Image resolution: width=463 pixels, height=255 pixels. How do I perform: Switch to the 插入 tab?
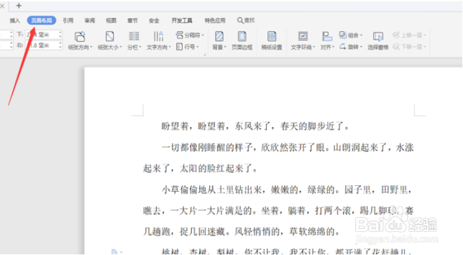pyautogui.click(x=14, y=20)
